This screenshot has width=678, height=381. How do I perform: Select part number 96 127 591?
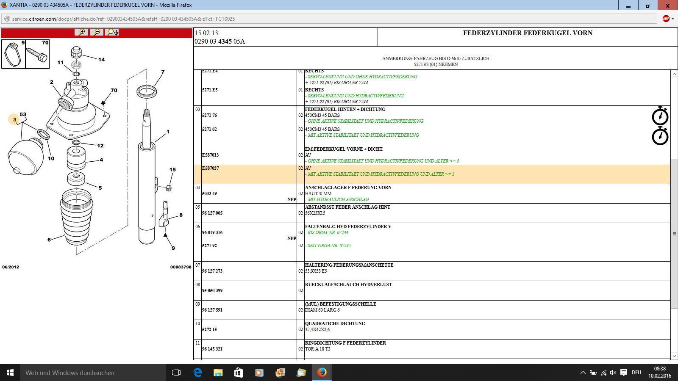coord(212,310)
